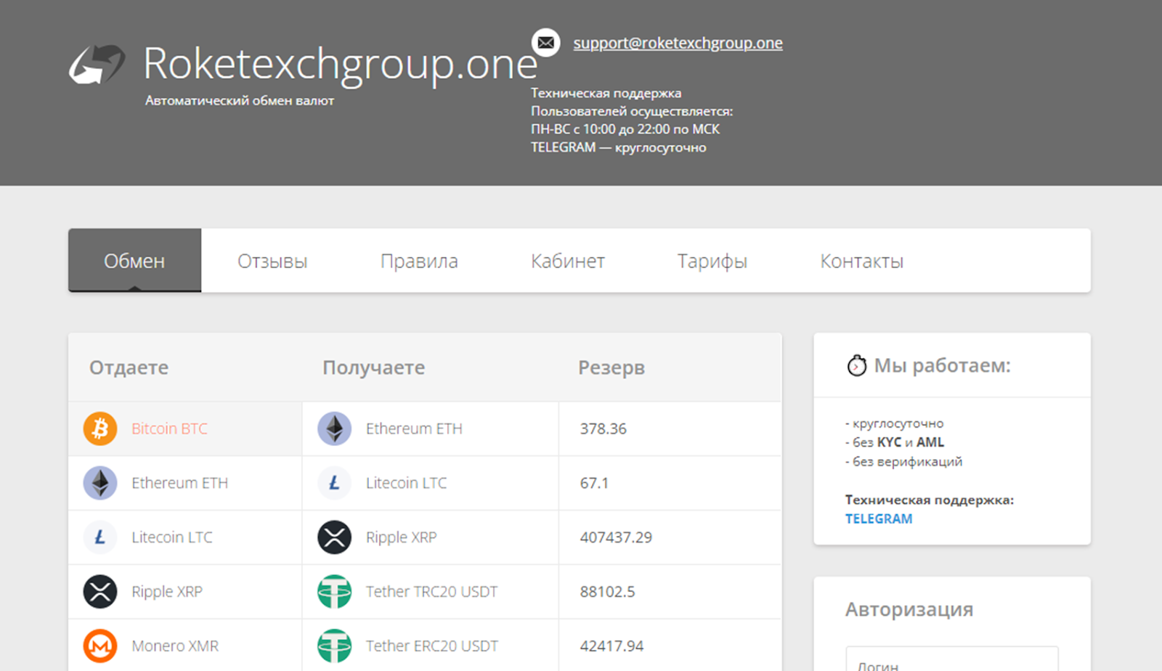Go to the Кабинет tab
The height and width of the screenshot is (671, 1162).
(x=567, y=261)
